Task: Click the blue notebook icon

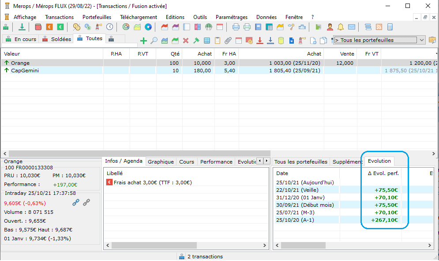Action: pyautogui.click(x=258, y=27)
